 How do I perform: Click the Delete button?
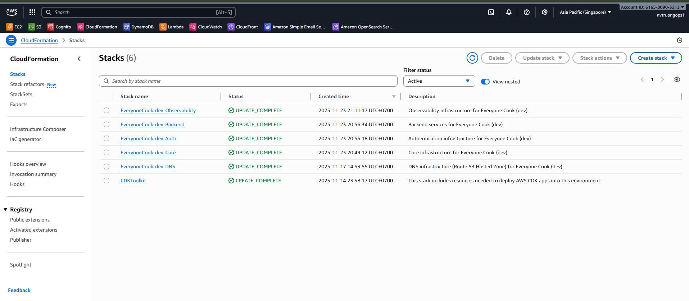497,58
